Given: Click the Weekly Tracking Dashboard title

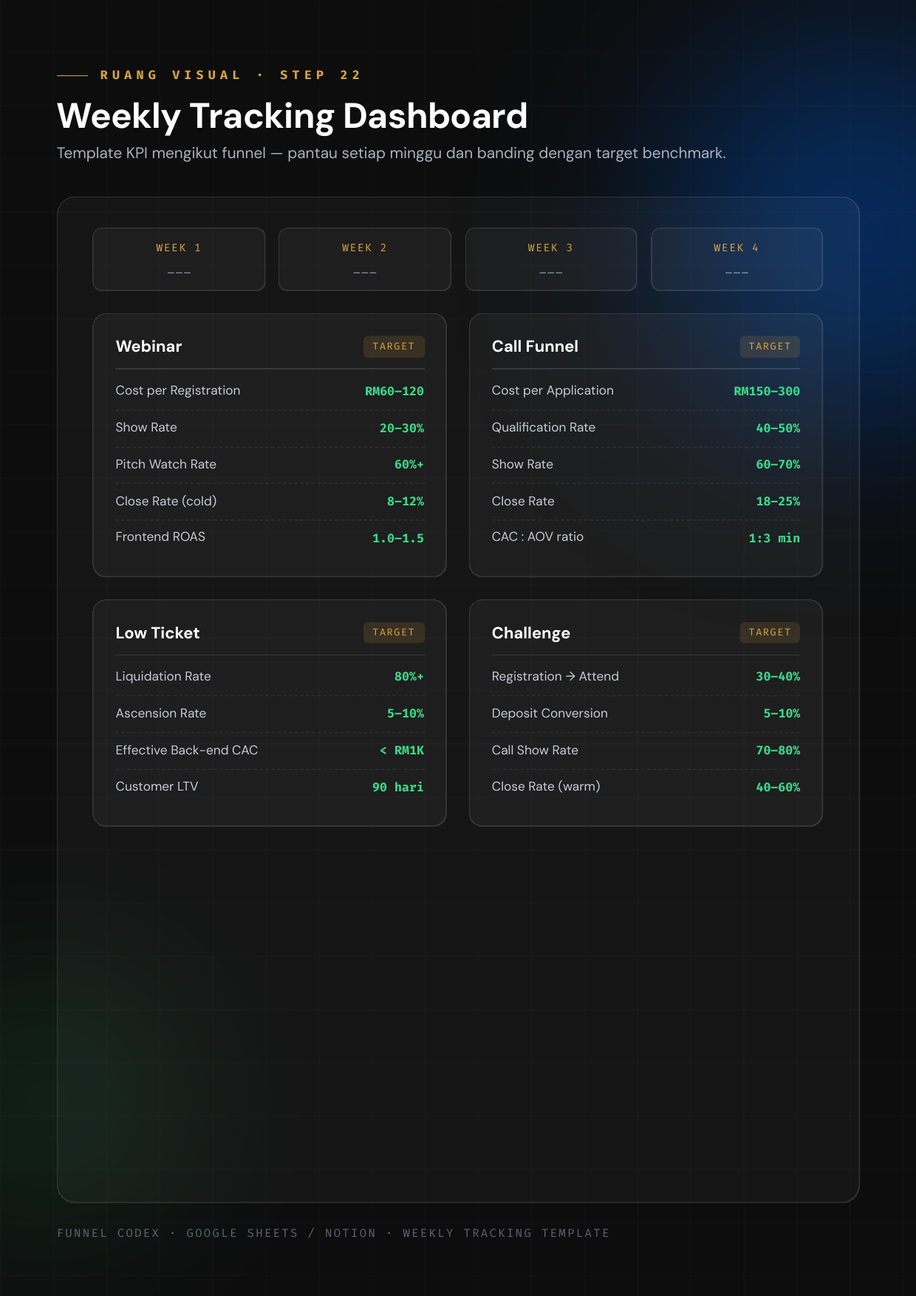Looking at the screenshot, I should click(293, 117).
